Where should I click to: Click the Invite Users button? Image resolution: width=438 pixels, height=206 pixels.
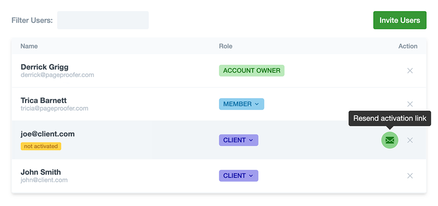click(x=399, y=20)
